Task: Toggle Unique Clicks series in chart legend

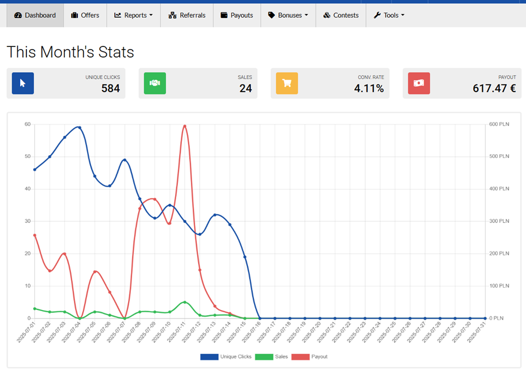Action: pos(236,356)
